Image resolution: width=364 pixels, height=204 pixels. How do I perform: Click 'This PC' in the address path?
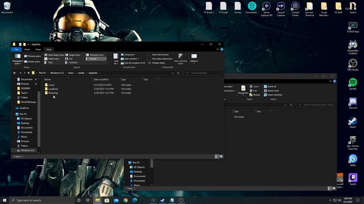tap(42, 73)
